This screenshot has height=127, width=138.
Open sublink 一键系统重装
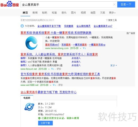point(80,45)
